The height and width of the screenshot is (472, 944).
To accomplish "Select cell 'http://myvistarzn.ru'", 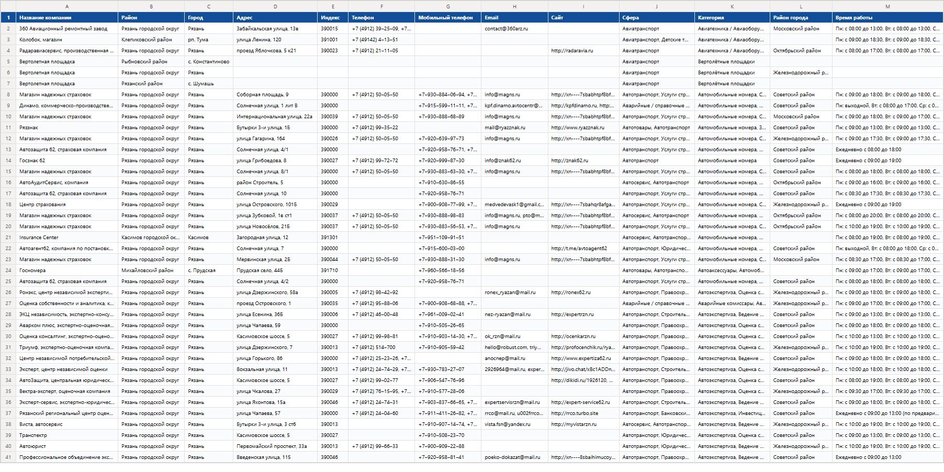I will point(583,424).
